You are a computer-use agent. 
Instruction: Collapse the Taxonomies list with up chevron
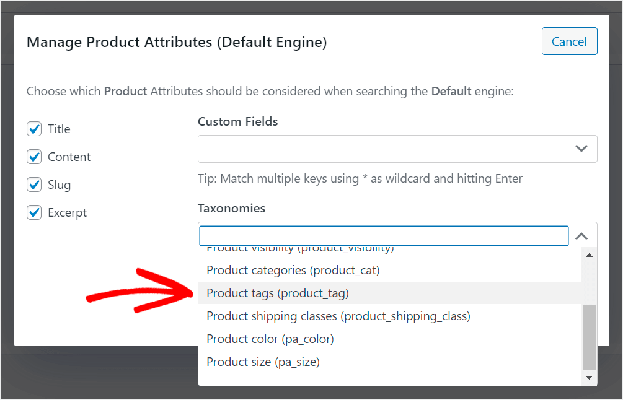pos(581,236)
